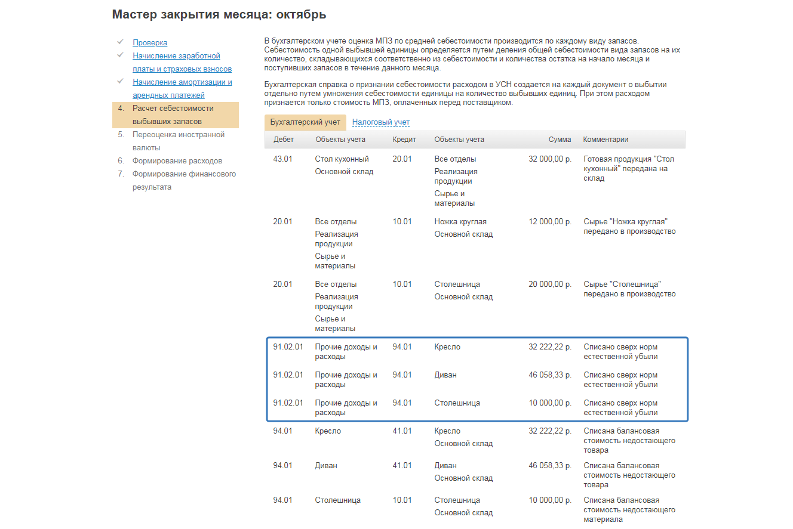The height and width of the screenshot is (529, 793).
Task: Click the Мастер закрытия месяца: октябрь heading
Action: click(219, 14)
